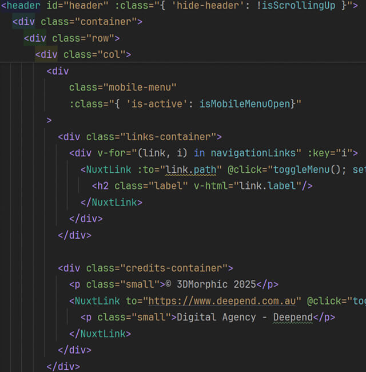Click the id="header" attribute
The height and width of the screenshot is (372, 366).
click(78, 5)
